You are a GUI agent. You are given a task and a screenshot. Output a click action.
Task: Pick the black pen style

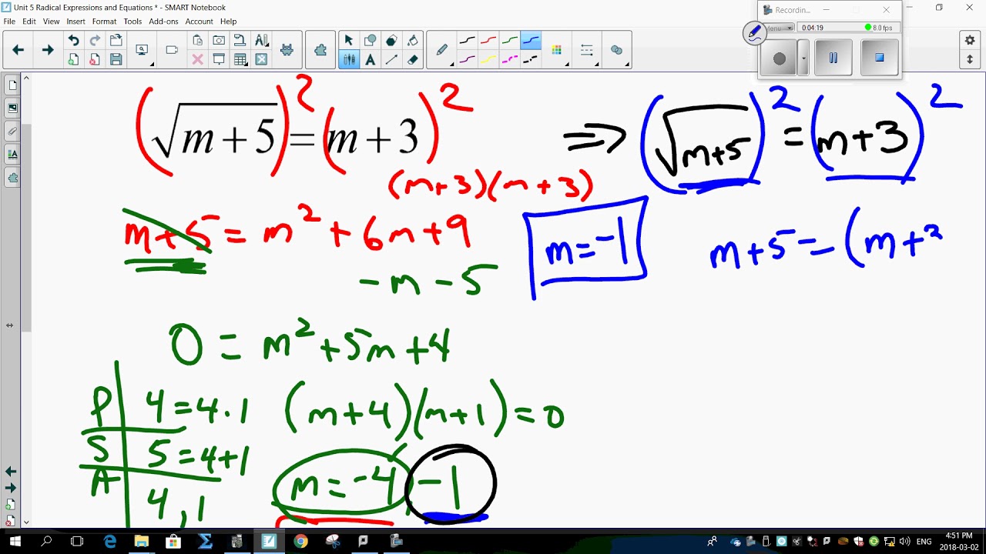pyautogui.click(x=467, y=41)
